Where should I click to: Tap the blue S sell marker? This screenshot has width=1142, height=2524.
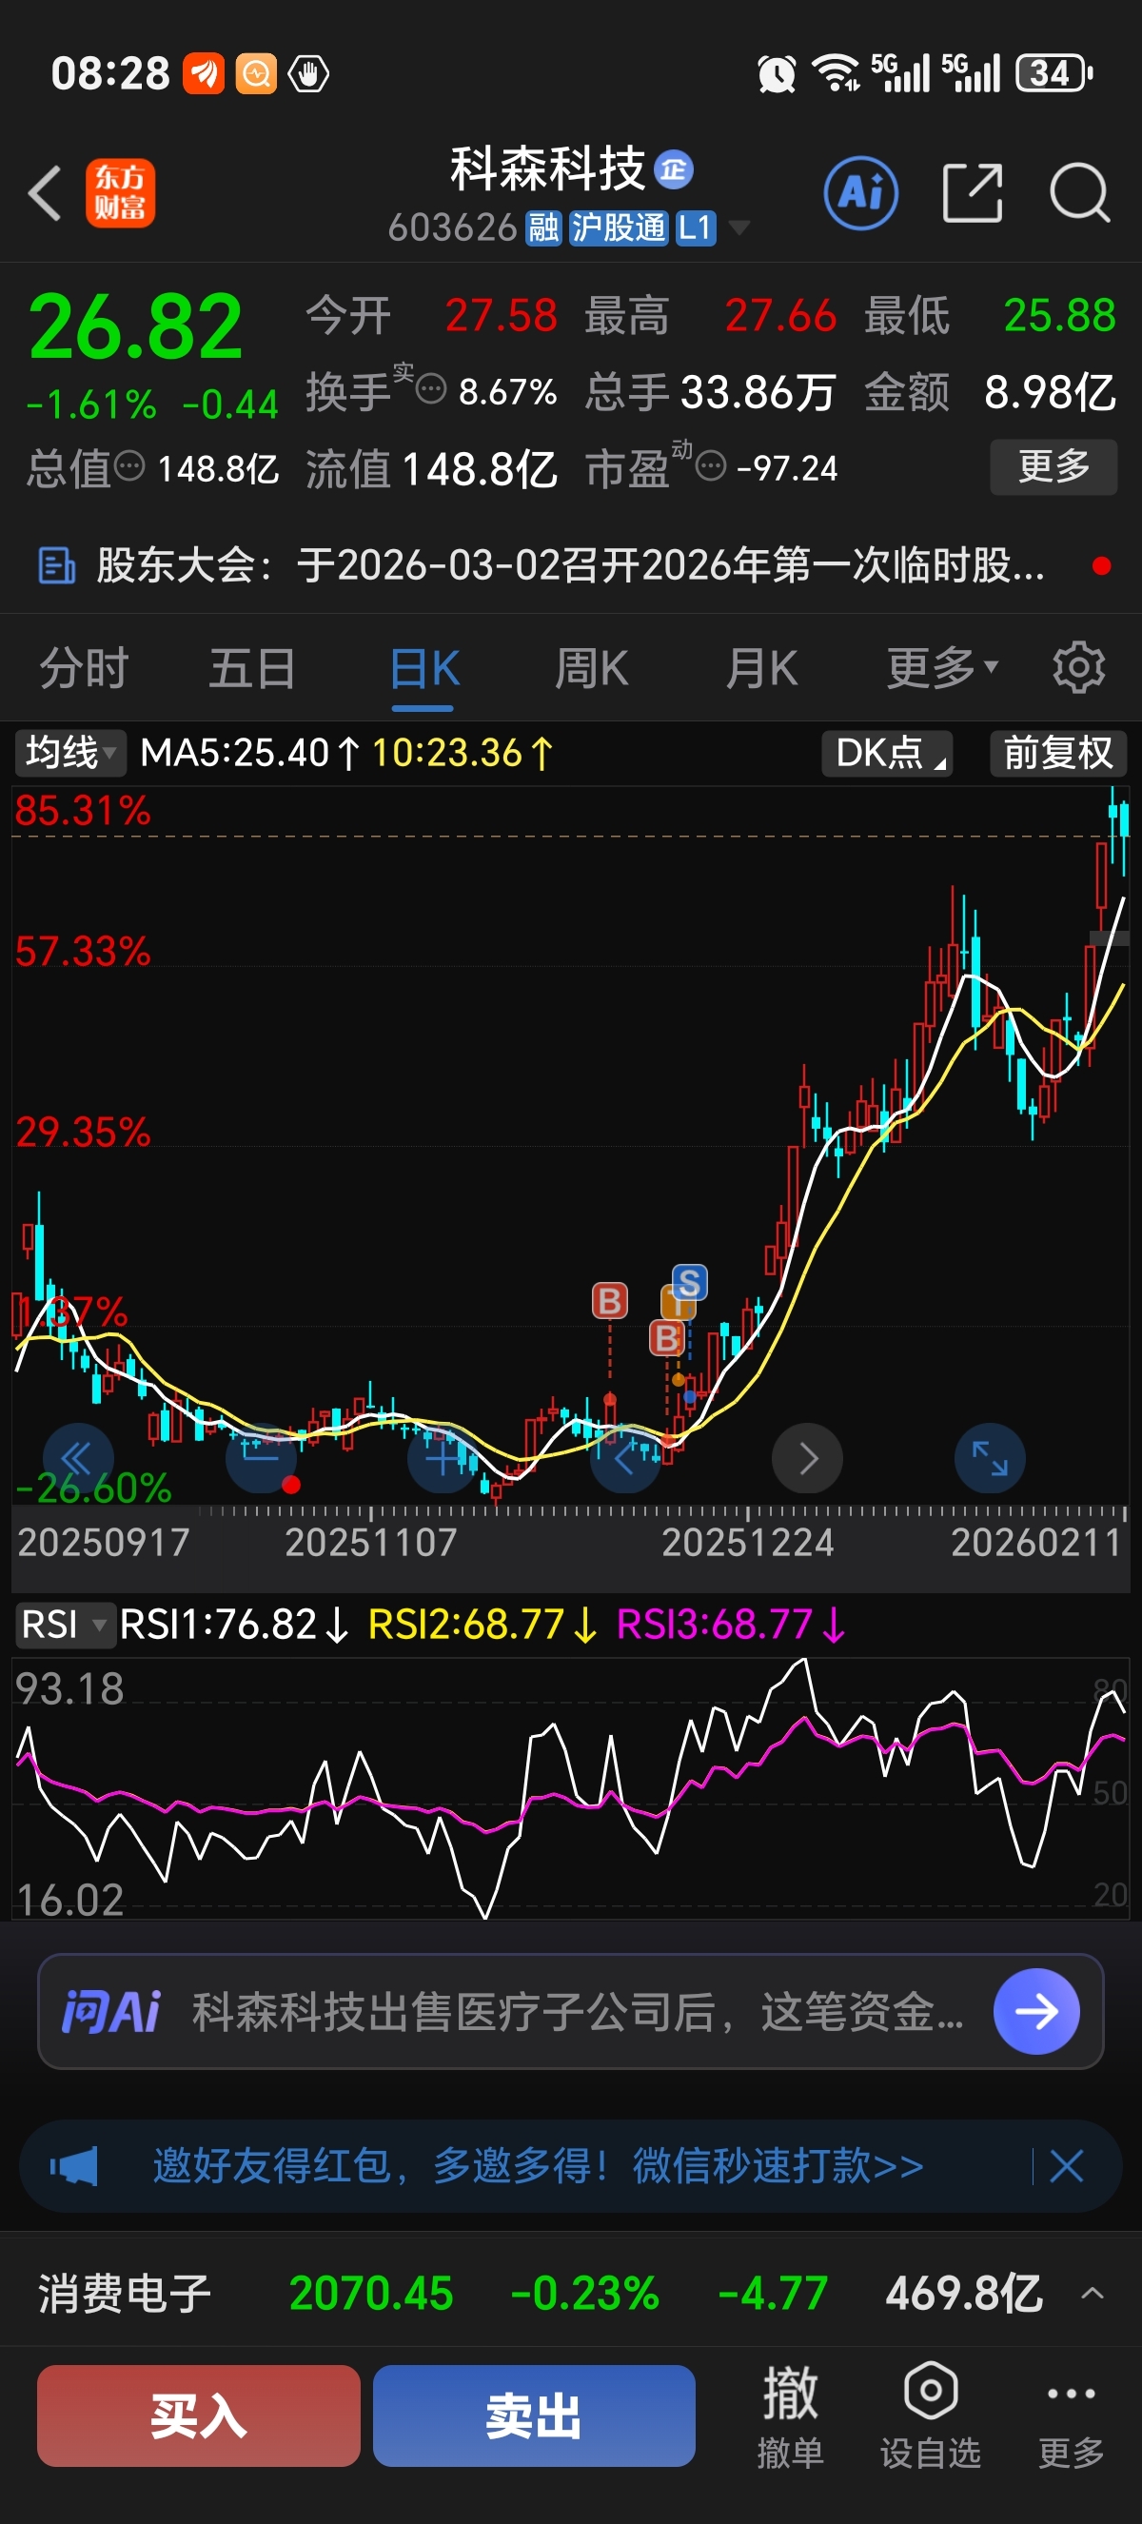pos(690,1283)
